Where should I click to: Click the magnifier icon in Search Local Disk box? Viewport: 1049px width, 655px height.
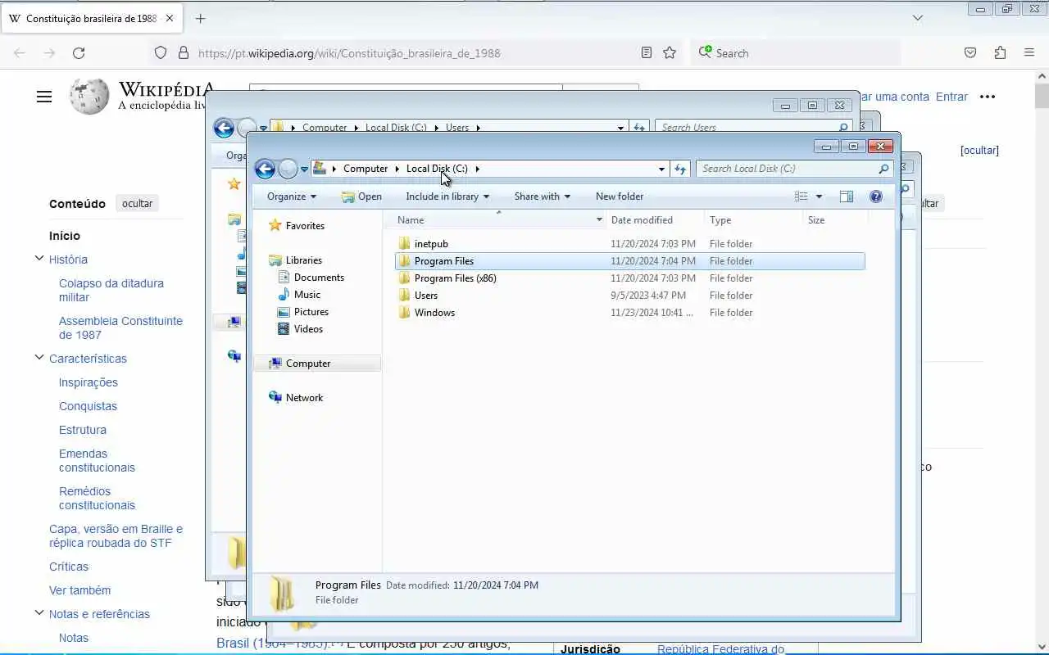click(883, 169)
